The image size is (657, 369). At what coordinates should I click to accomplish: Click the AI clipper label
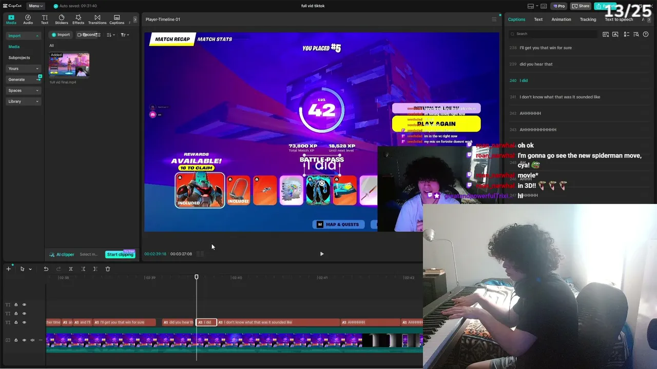[62, 254]
